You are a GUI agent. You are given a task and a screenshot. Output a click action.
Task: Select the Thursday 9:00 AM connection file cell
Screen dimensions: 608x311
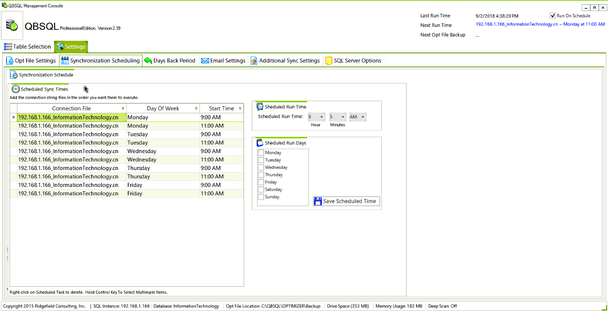(72, 168)
